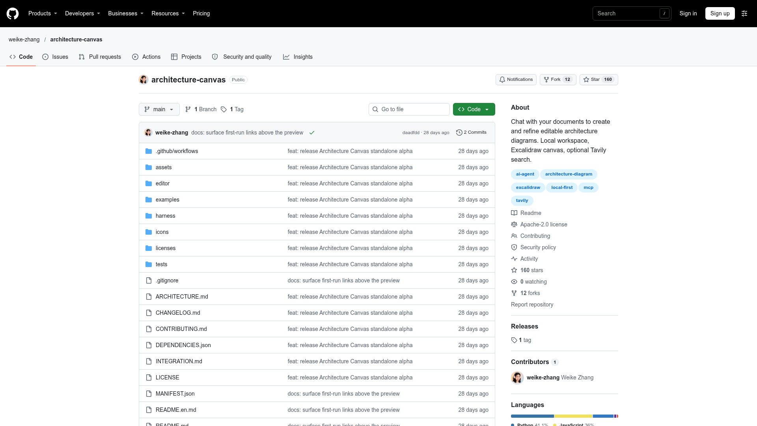Switch to the Insights tab

pos(298,57)
